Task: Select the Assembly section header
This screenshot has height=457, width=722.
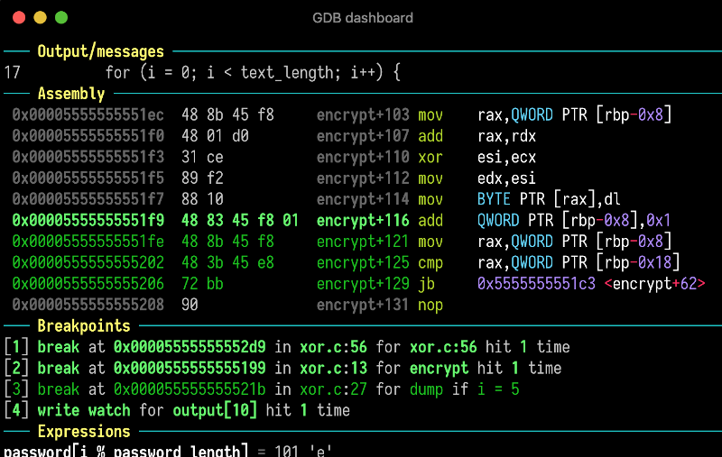Action: click(x=71, y=95)
